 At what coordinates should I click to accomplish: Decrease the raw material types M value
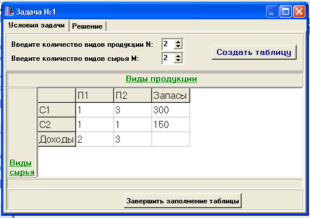click(x=178, y=60)
